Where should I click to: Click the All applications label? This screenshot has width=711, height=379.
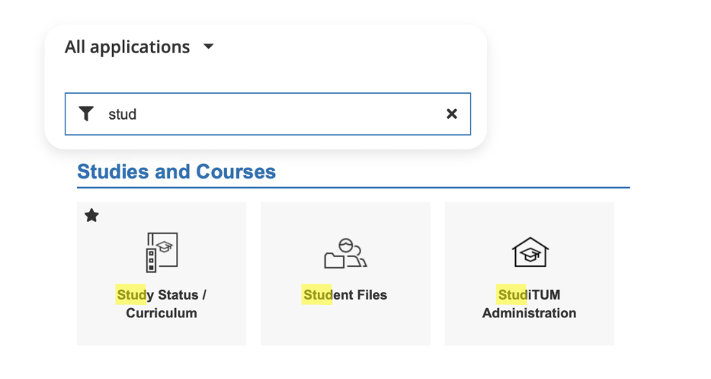(127, 47)
